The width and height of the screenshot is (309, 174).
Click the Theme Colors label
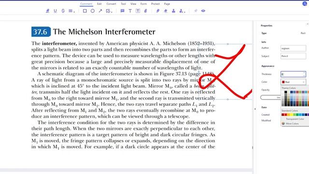pyautogui.click(x=289, y=88)
